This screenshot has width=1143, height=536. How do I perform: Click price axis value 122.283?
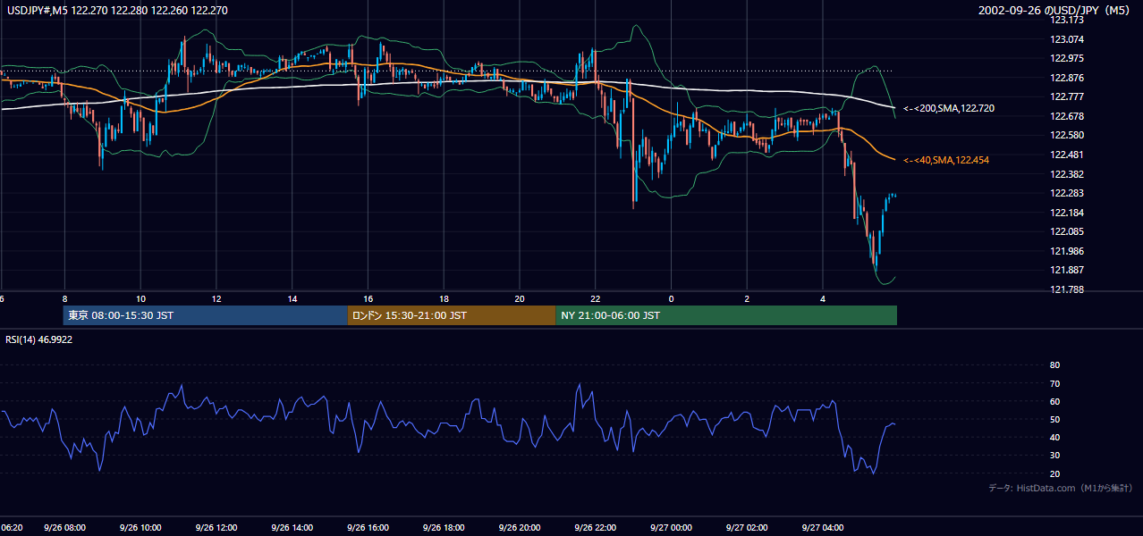(1067, 193)
